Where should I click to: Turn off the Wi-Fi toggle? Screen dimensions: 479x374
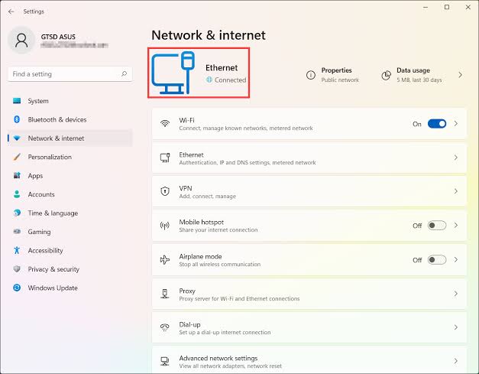(x=436, y=124)
